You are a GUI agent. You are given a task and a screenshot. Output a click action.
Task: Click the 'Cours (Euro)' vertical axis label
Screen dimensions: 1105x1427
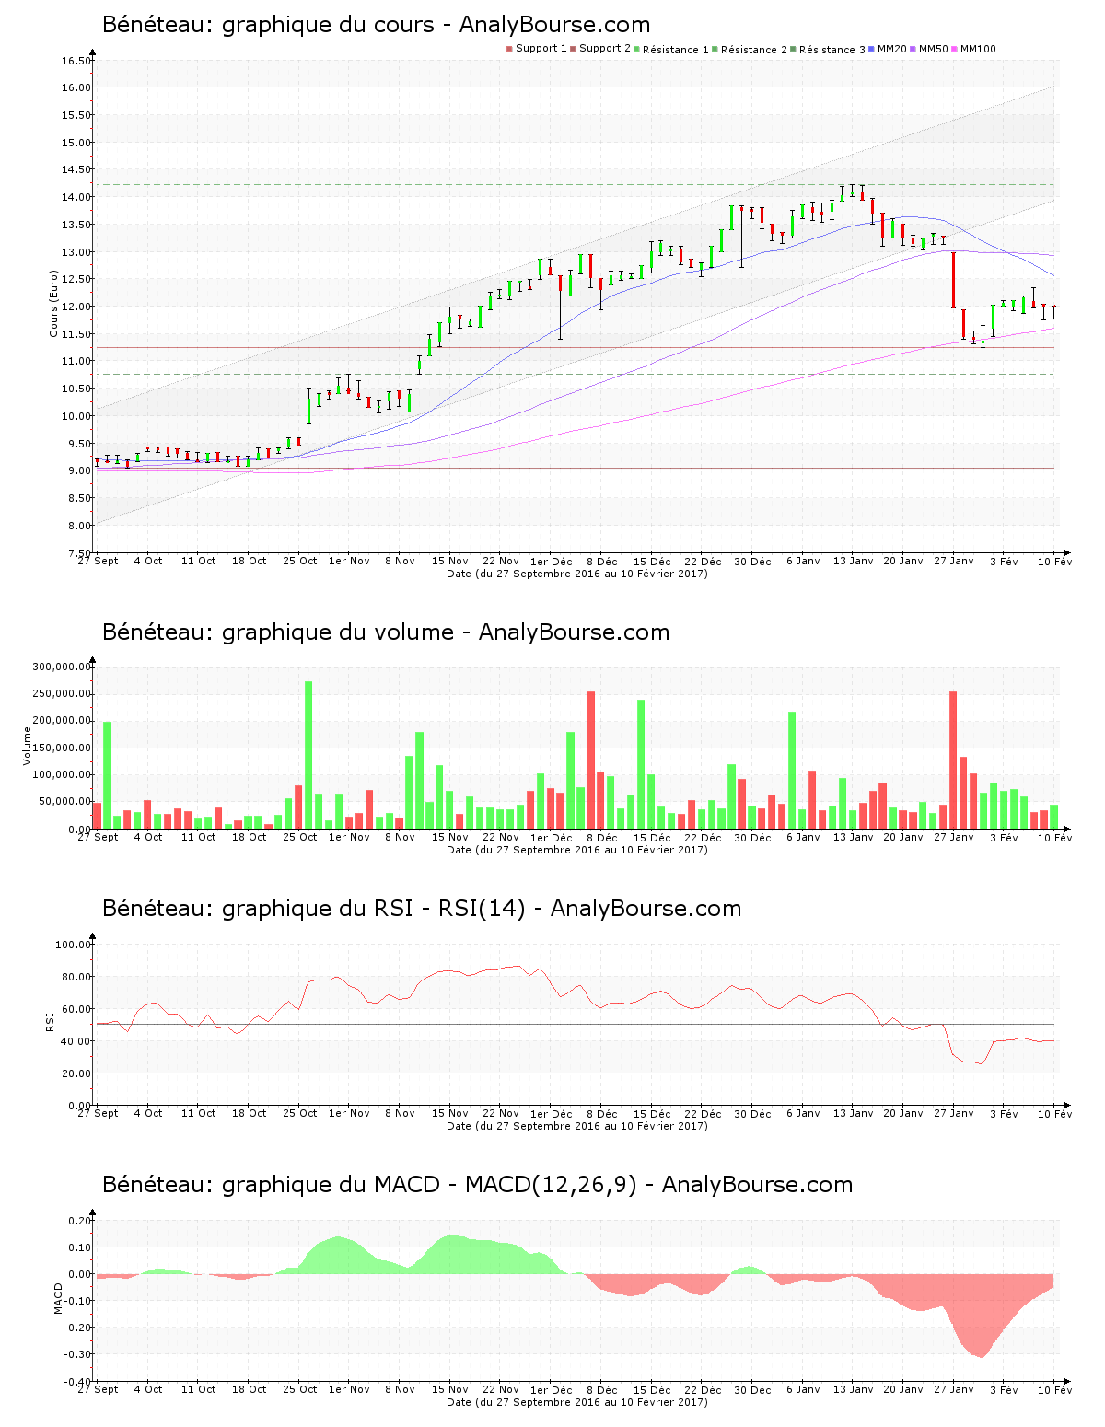53,304
